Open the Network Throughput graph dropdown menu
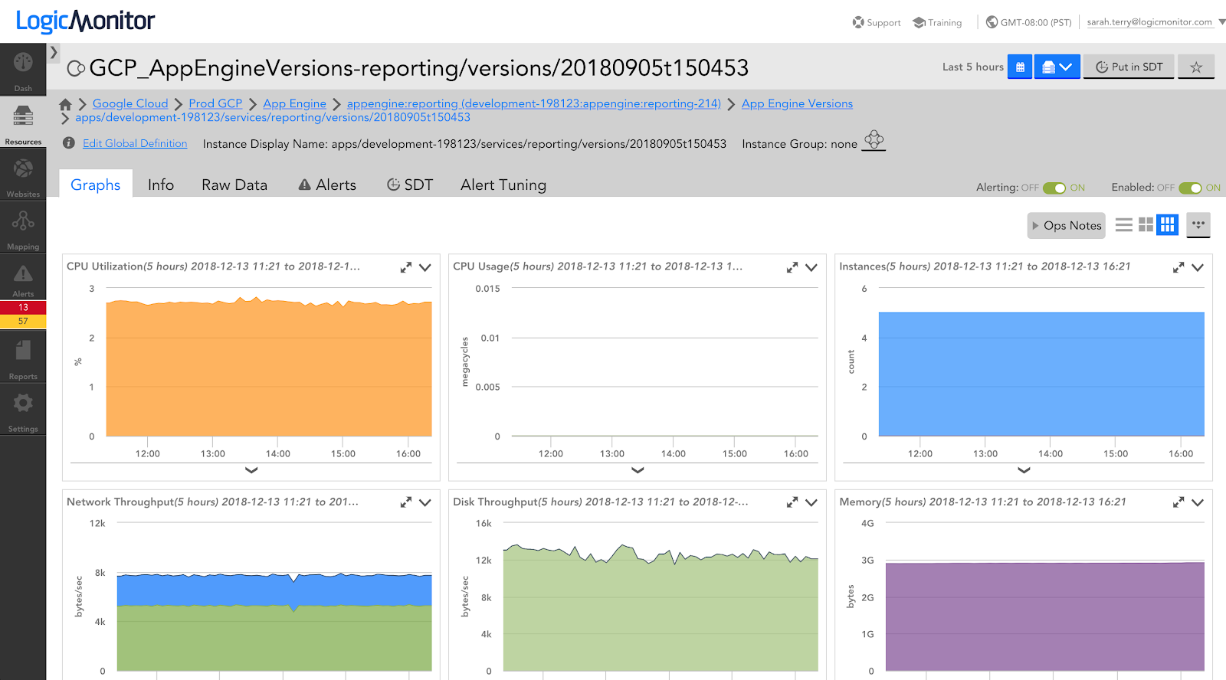The width and height of the screenshot is (1226, 680). (425, 502)
